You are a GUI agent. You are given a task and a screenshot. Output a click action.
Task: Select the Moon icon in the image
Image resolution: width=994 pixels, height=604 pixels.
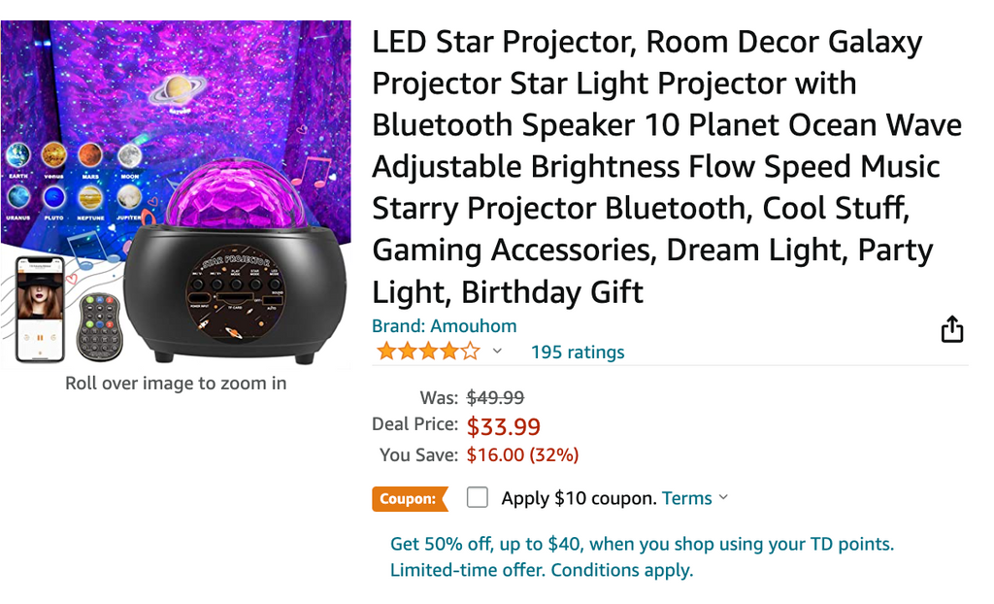tap(130, 155)
